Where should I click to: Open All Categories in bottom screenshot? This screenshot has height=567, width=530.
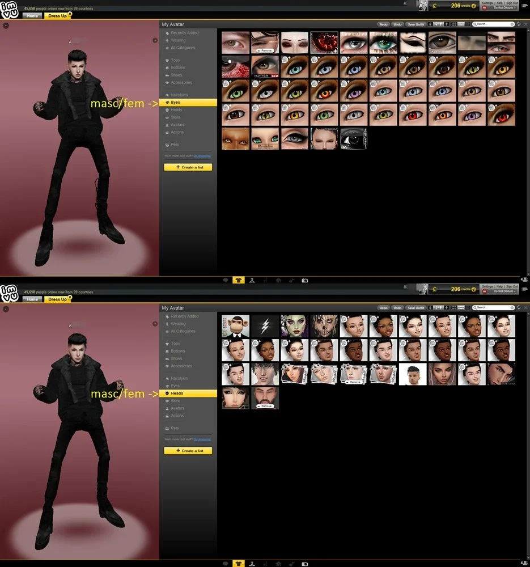pos(183,331)
